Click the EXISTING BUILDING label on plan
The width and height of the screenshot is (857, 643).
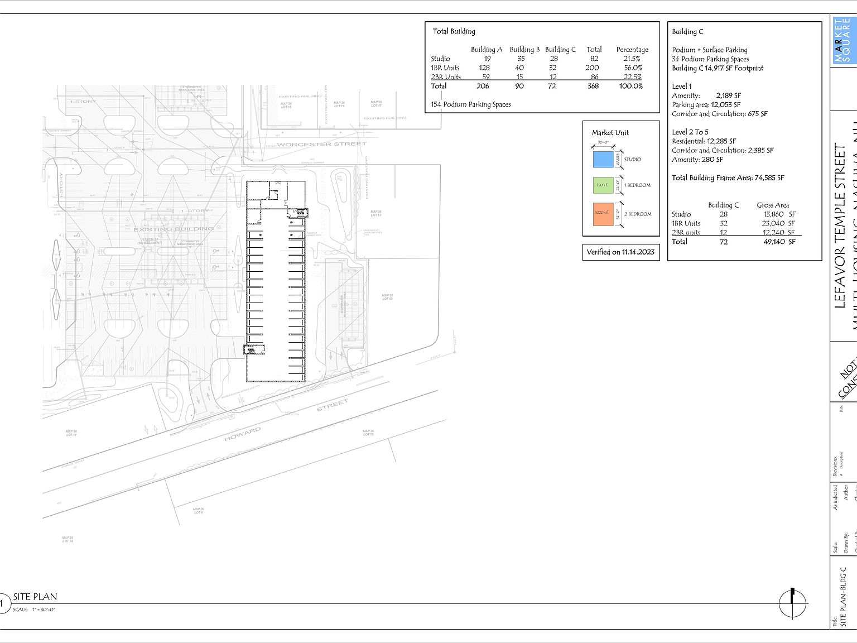click(x=173, y=229)
